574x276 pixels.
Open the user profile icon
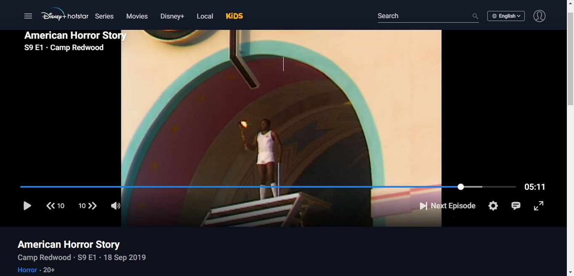[539, 16]
